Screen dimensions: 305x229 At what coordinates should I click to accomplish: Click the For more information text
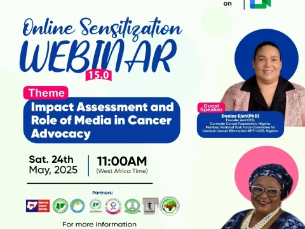pos(99,225)
